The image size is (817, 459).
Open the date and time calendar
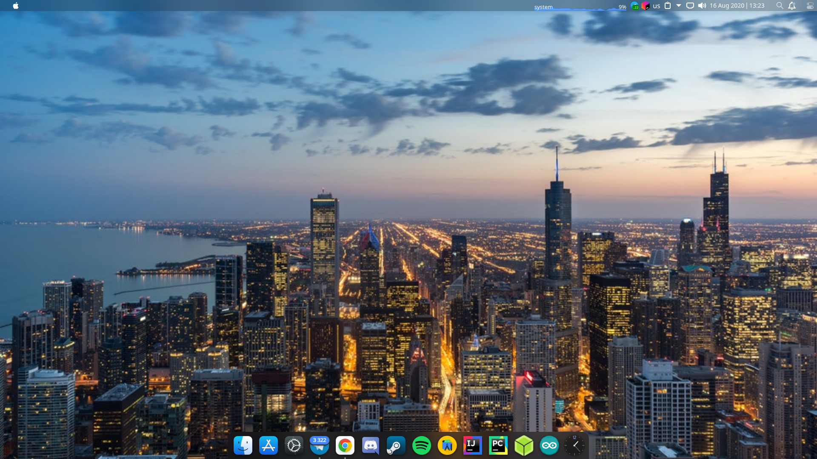point(737,6)
